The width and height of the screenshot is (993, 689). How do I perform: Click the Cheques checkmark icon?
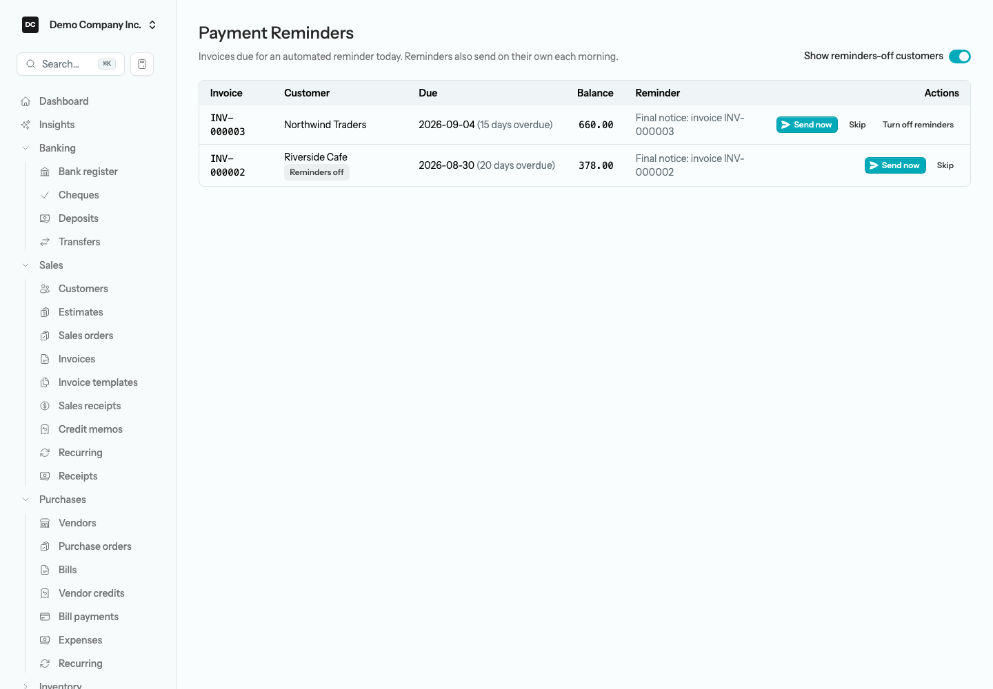pos(45,195)
